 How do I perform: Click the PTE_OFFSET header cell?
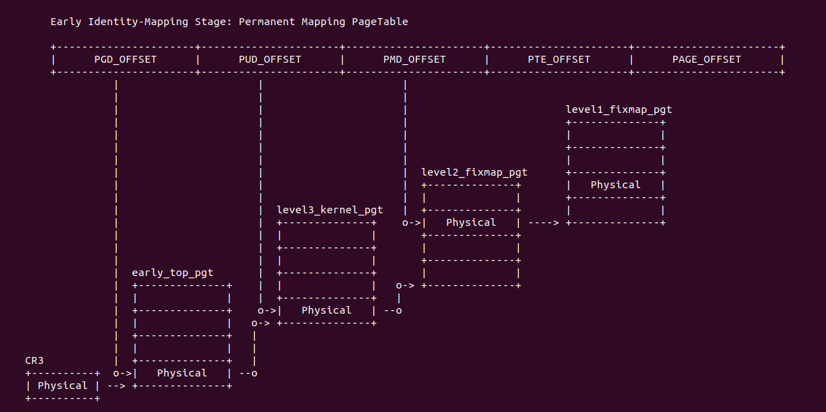559,59
